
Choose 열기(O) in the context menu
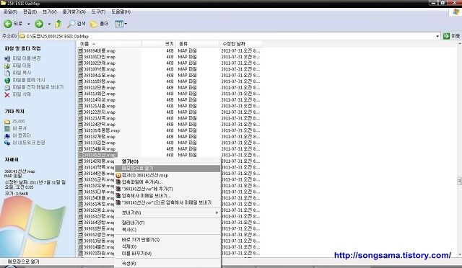pyautogui.click(x=167, y=161)
